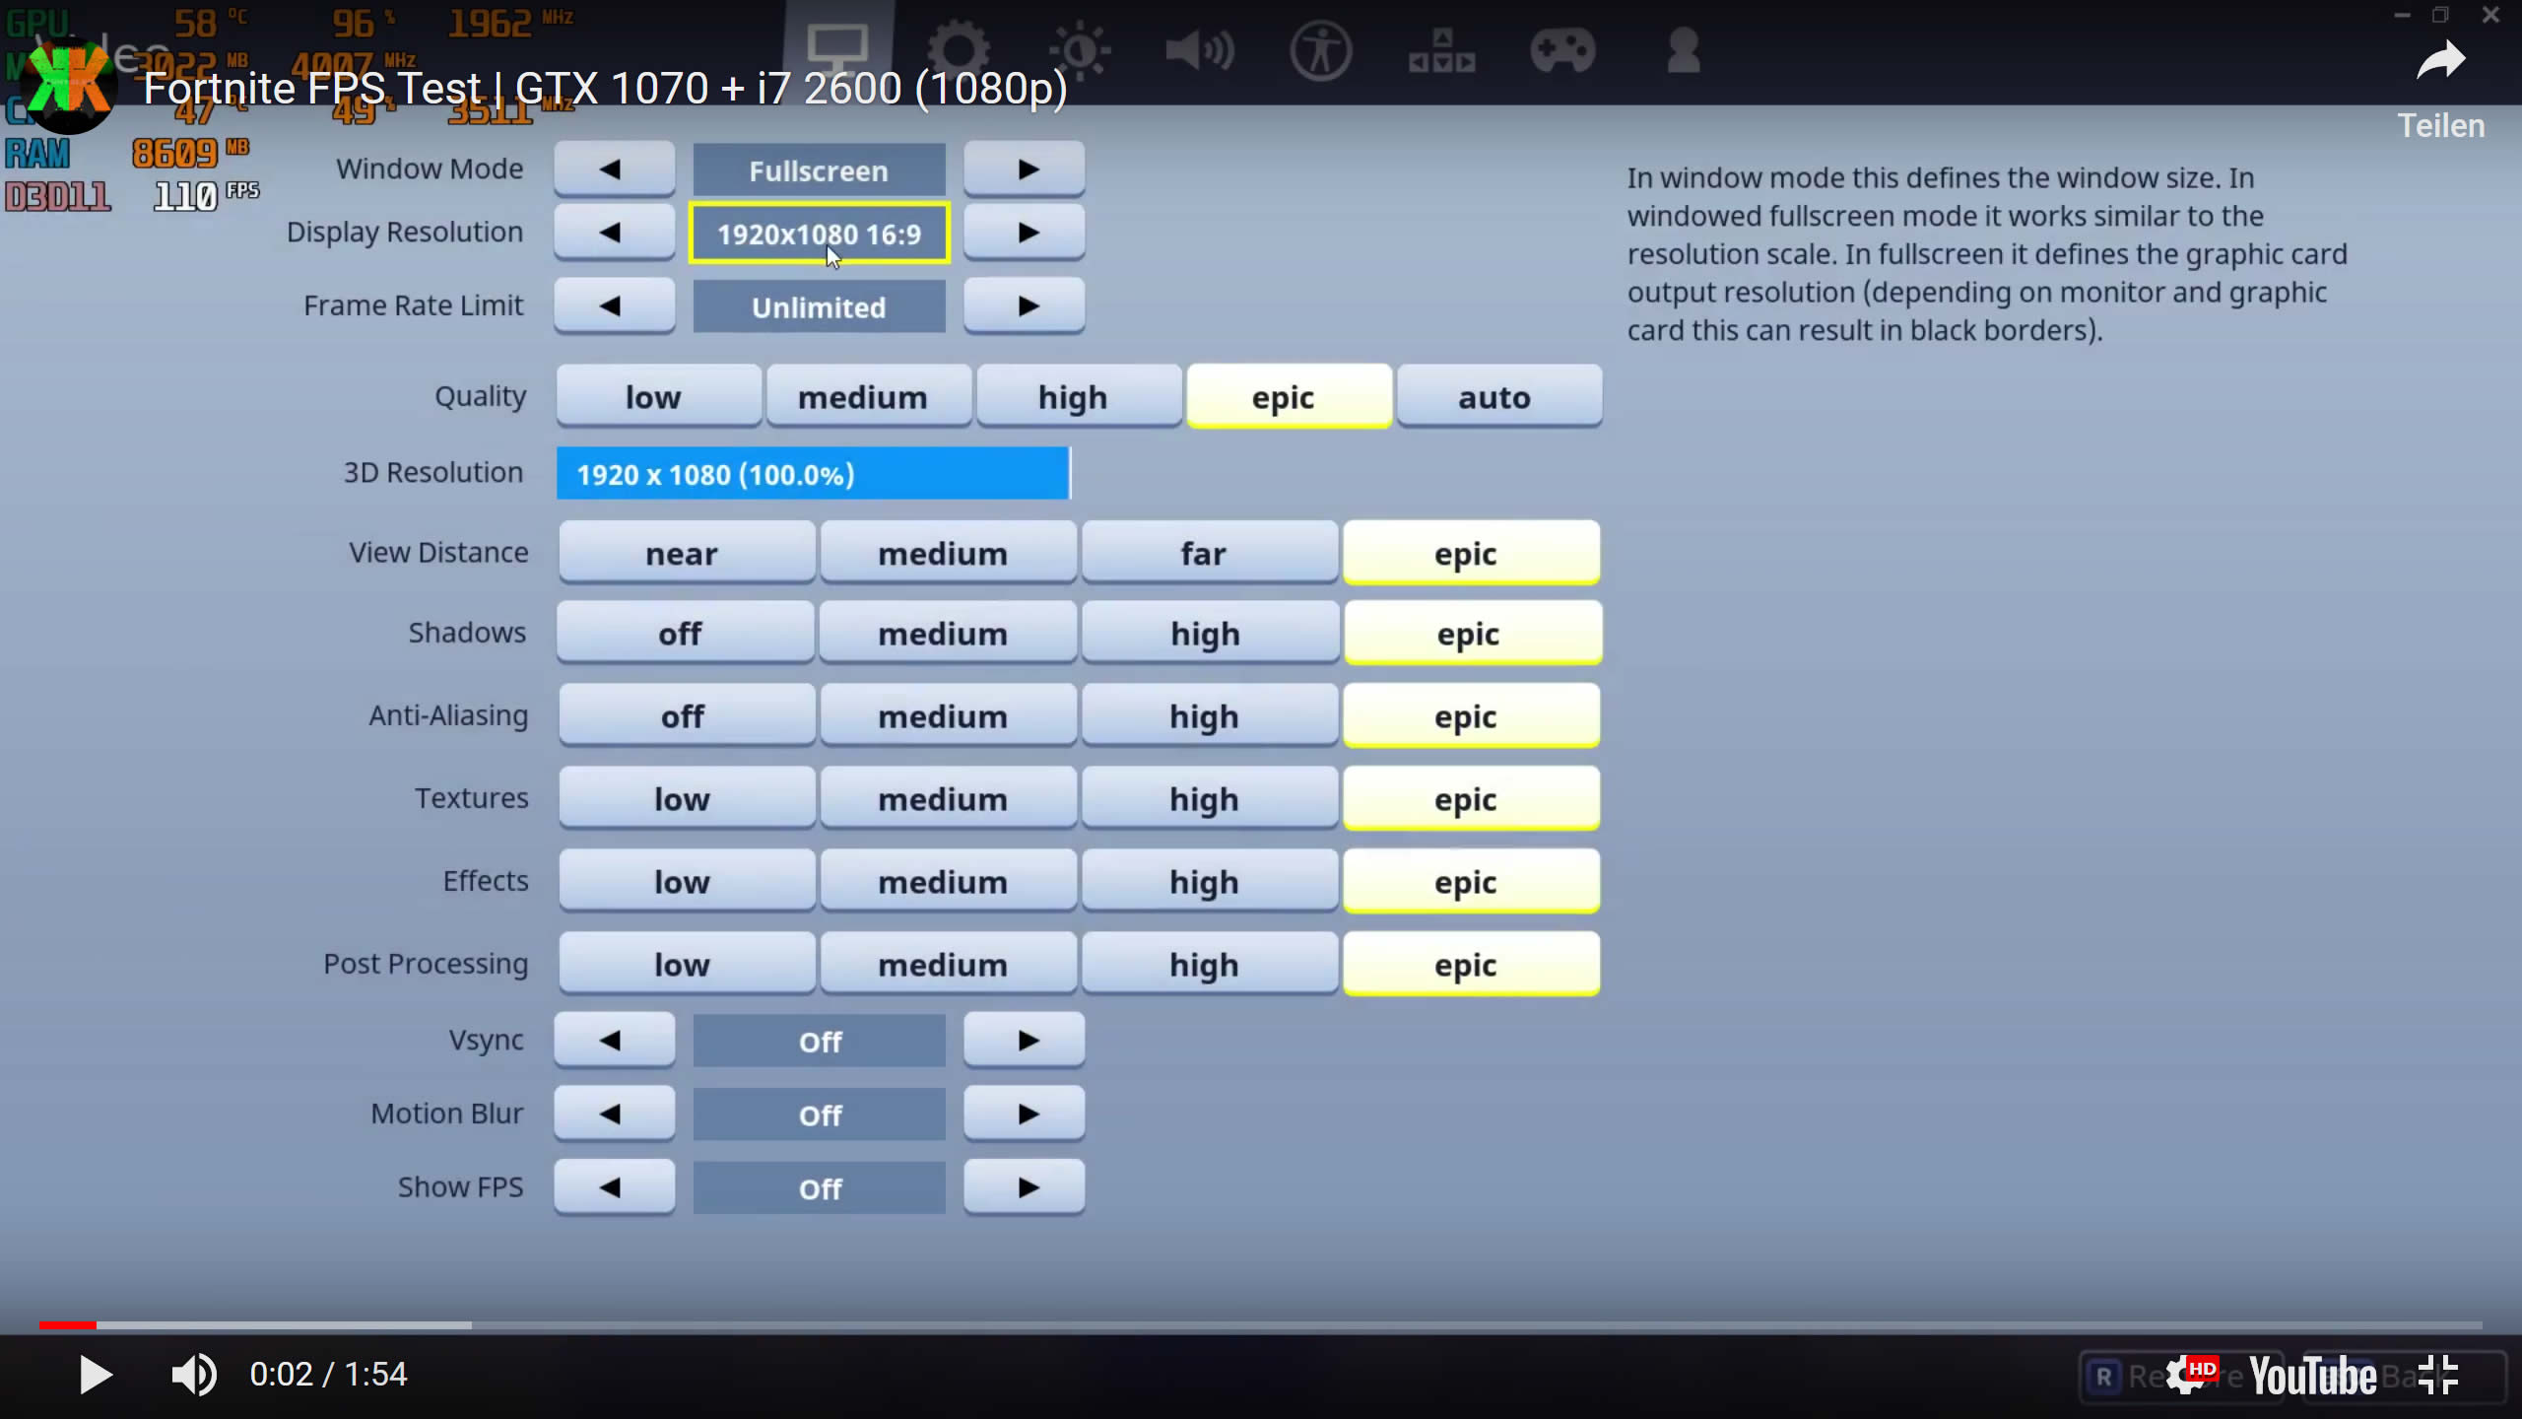This screenshot has width=2522, height=1419.
Task: Open the Accessibility settings tab
Action: click(x=1320, y=49)
